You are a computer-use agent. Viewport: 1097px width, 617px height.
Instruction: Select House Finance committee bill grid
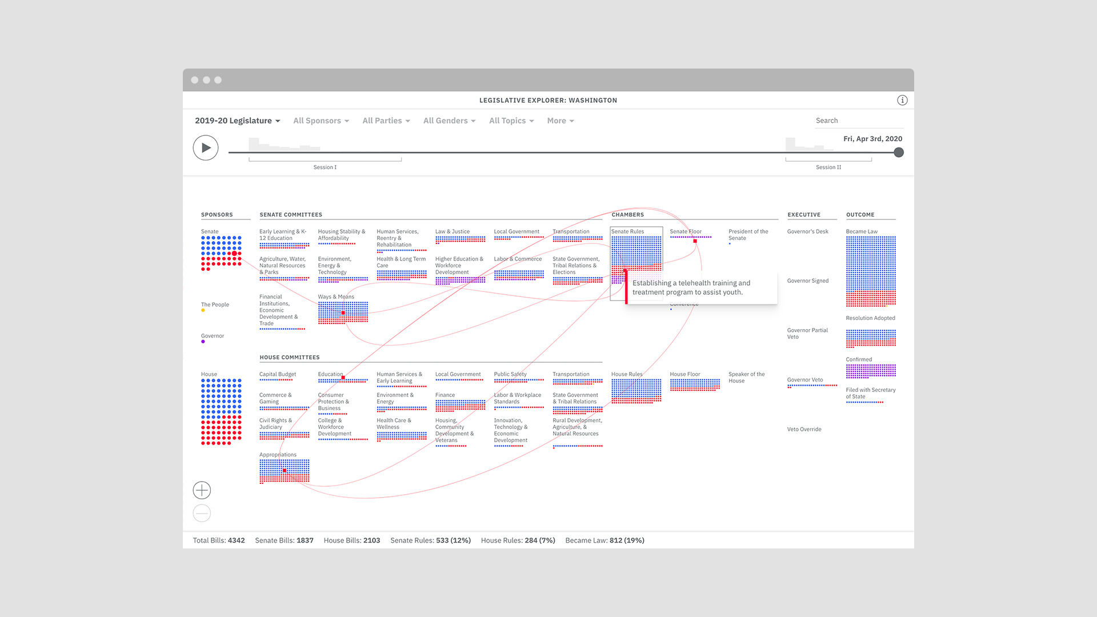460,406
